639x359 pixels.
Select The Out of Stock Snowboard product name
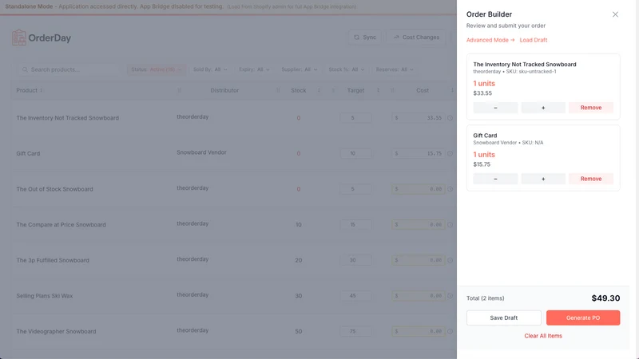tap(54, 189)
